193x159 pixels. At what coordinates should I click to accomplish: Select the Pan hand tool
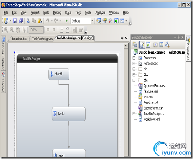pos(18,30)
